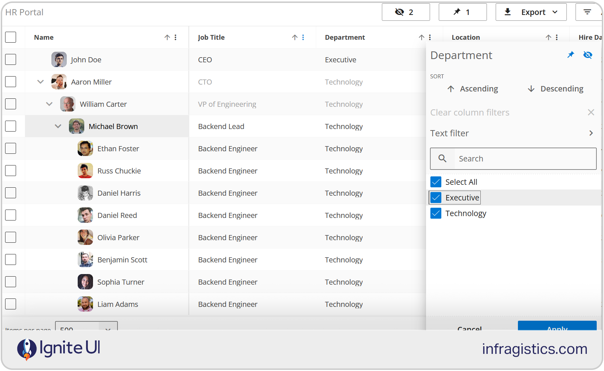This screenshot has width=604, height=371.
Task: Open the Job Title column three-dot menu
Action: [x=303, y=37]
